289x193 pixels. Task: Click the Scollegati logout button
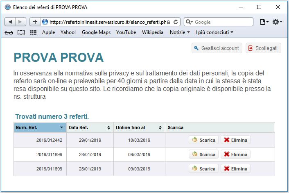click(x=263, y=48)
